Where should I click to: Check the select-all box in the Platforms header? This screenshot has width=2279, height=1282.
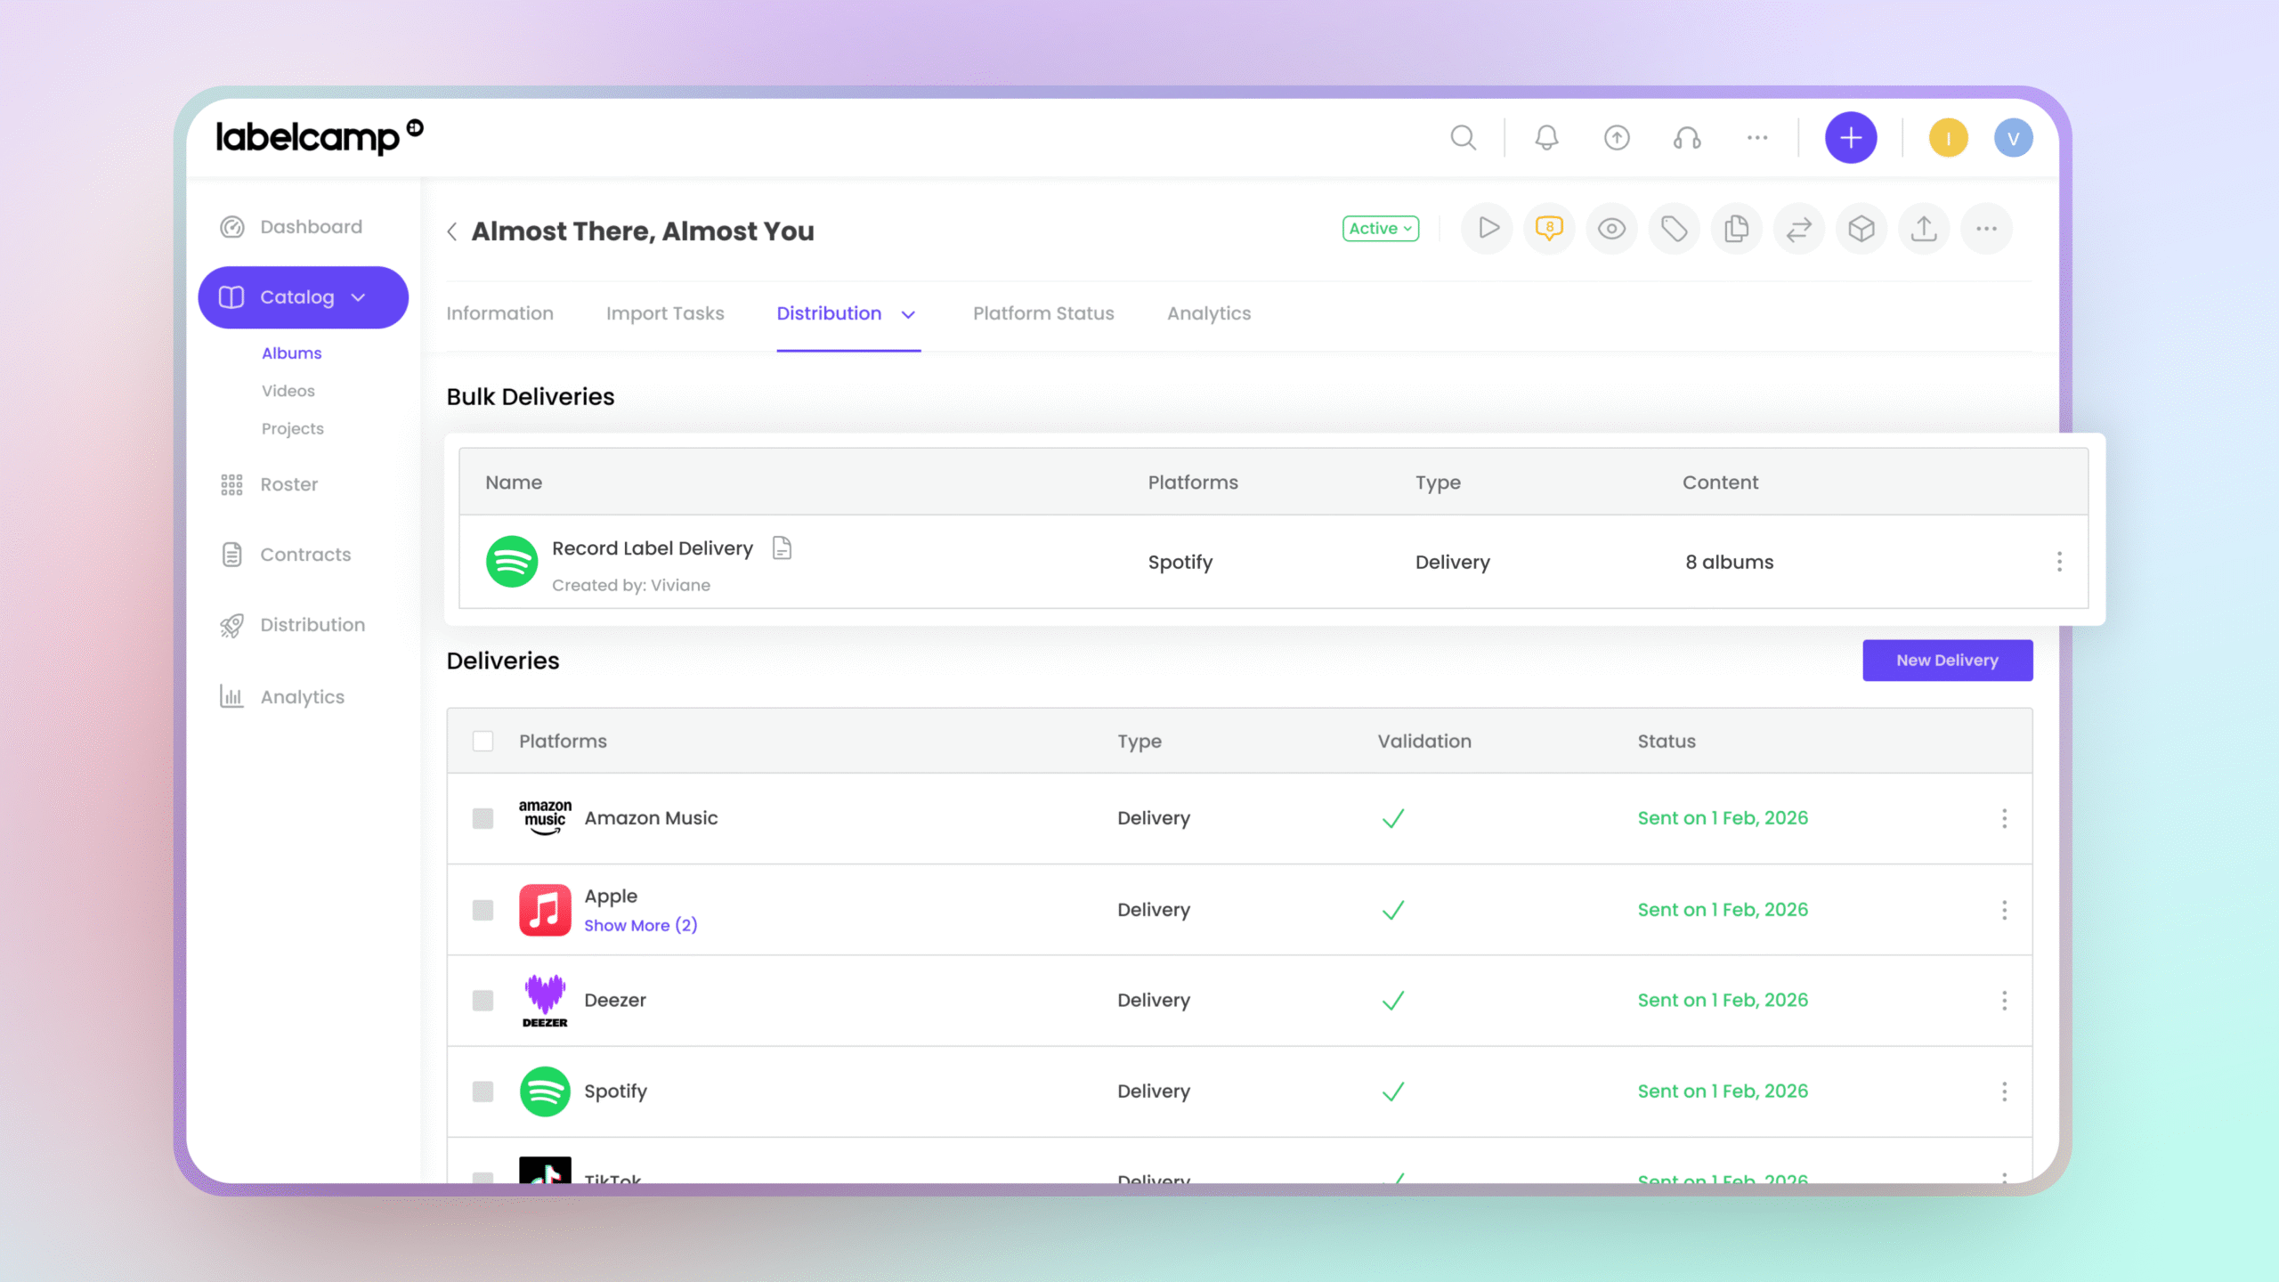coord(483,741)
